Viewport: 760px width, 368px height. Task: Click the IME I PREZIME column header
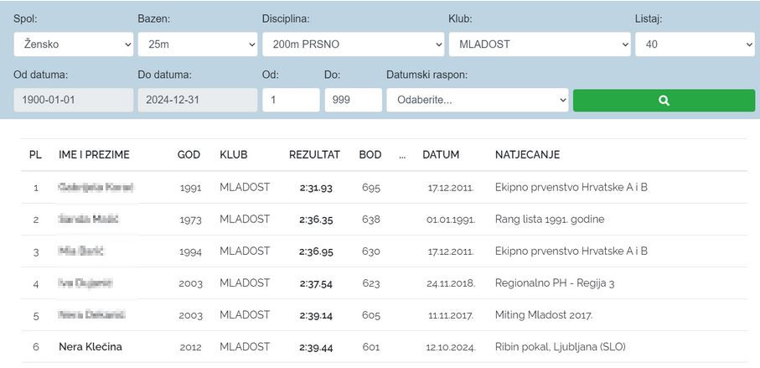pos(94,155)
